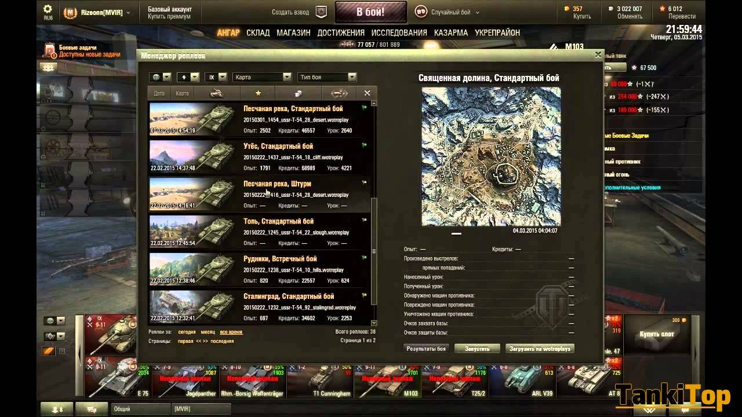The width and height of the screenshot is (742, 417).
Task: Click Священная долина minimap preview
Action: click(x=491, y=156)
